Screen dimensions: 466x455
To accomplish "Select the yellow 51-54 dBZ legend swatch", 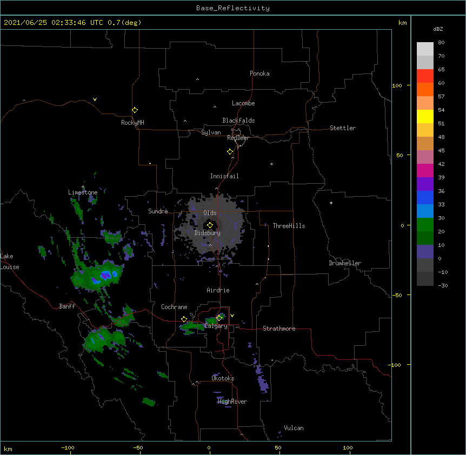I will 425,116.
